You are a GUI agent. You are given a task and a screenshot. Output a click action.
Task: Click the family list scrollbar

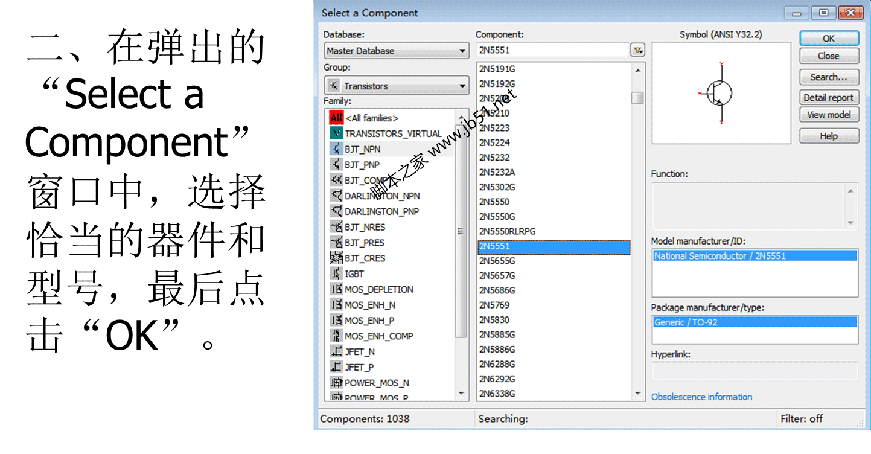tap(461, 232)
